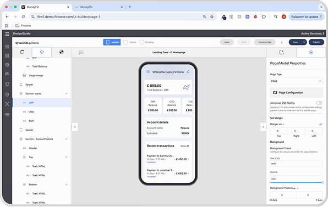Switch preview to Tablet view
The height and width of the screenshot is (207, 328).
coord(130,42)
